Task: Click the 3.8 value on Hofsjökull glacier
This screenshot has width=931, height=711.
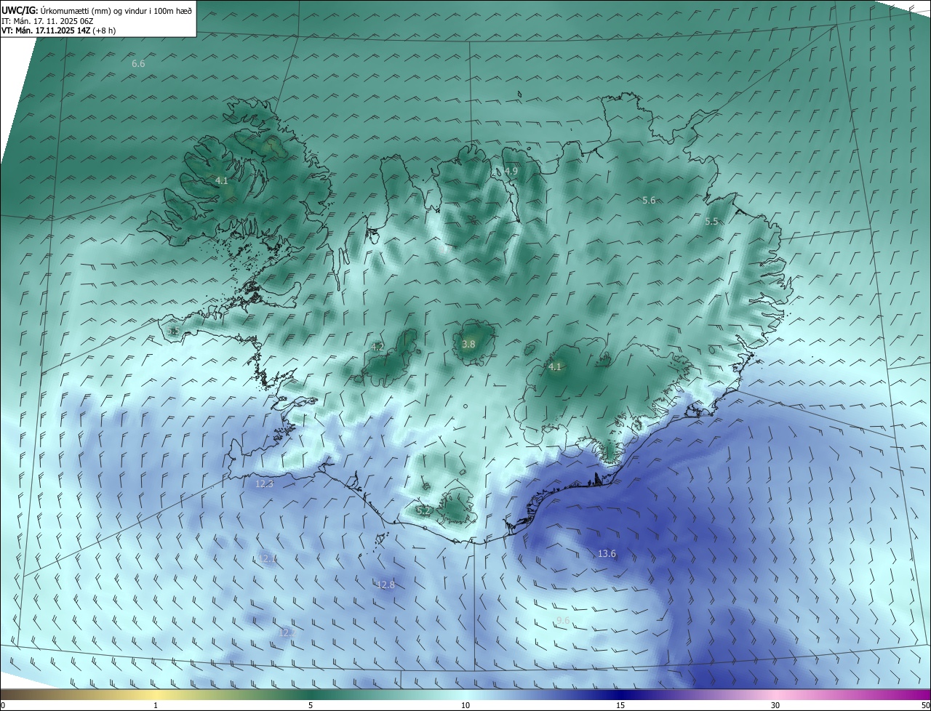Action: coord(468,345)
